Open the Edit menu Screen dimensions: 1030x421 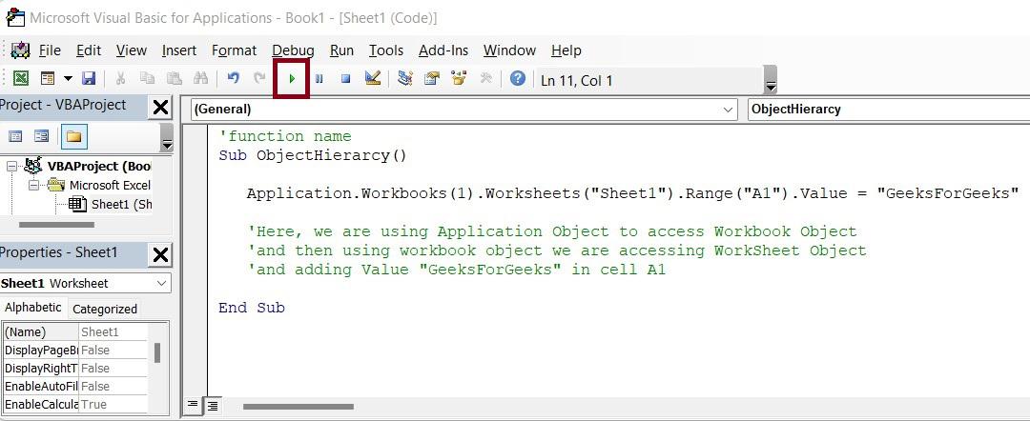(89, 50)
